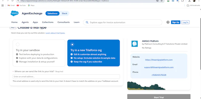This screenshot has width=201, height=99.
Task: Switch to the Slack toggle pill
Action: point(65,13)
